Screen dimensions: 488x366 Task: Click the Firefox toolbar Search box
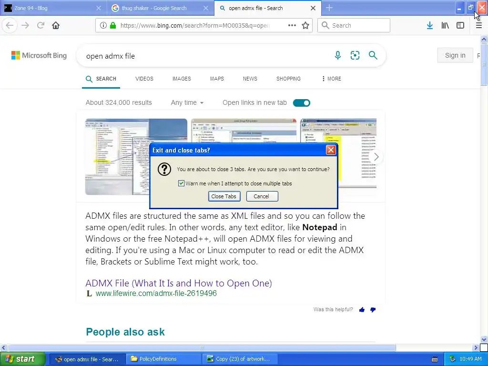[354, 26]
